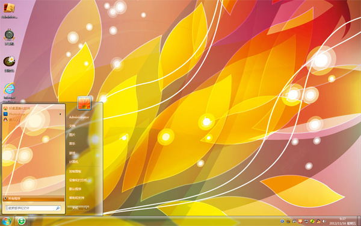Expand 所有程序 (All Programs) list

tap(34, 198)
